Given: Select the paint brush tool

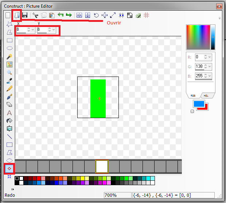Looking at the screenshot, I should pos(9,97).
